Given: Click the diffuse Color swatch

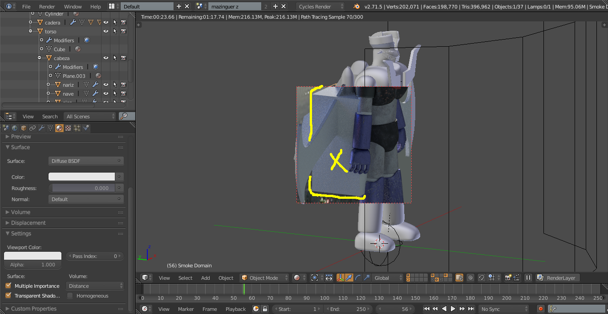Looking at the screenshot, I should [81, 177].
